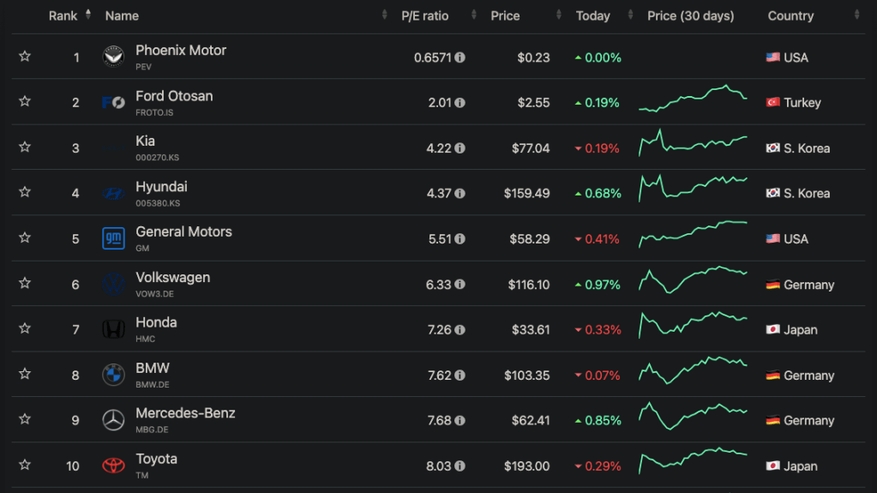Image resolution: width=877 pixels, height=493 pixels.
Task: Click the Toyota logo icon
Action: tap(113, 466)
